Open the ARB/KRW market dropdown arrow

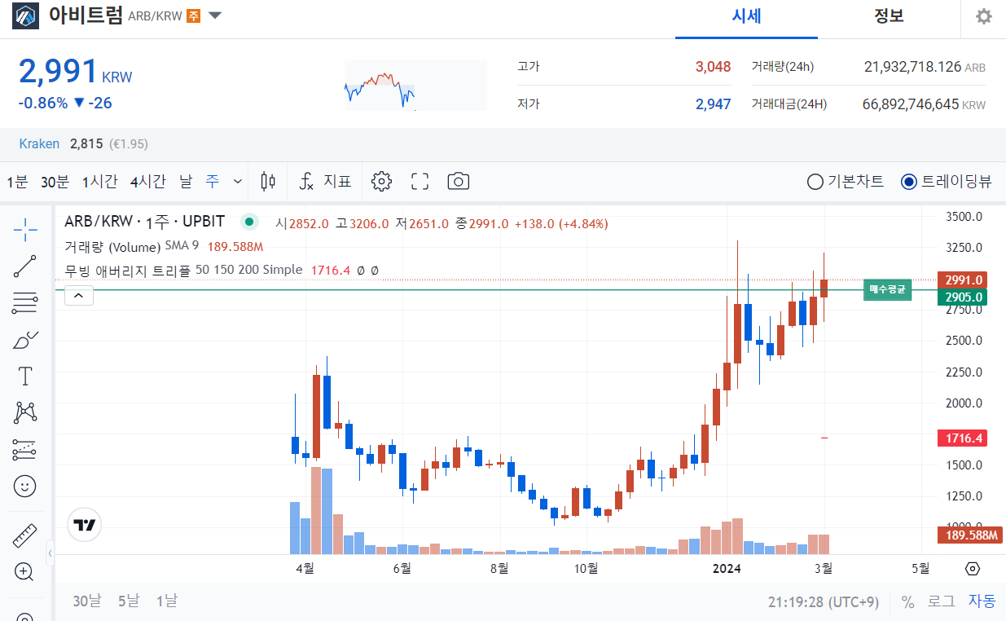(x=215, y=15)
